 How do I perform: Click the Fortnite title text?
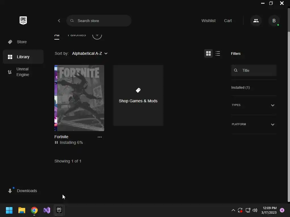click(x=61, y=137)
